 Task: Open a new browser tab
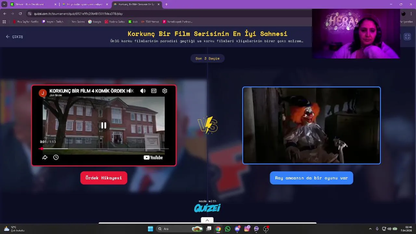click(166, 4)
